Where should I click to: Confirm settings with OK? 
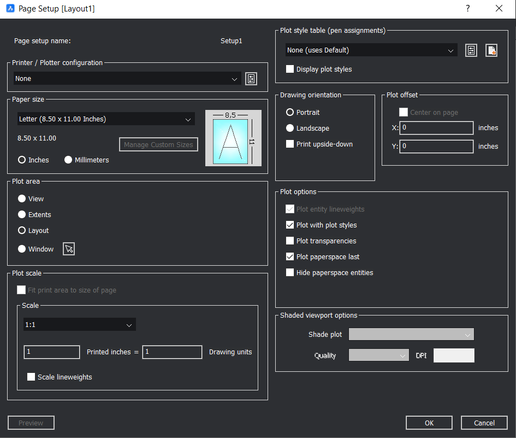tap(429, 422)
